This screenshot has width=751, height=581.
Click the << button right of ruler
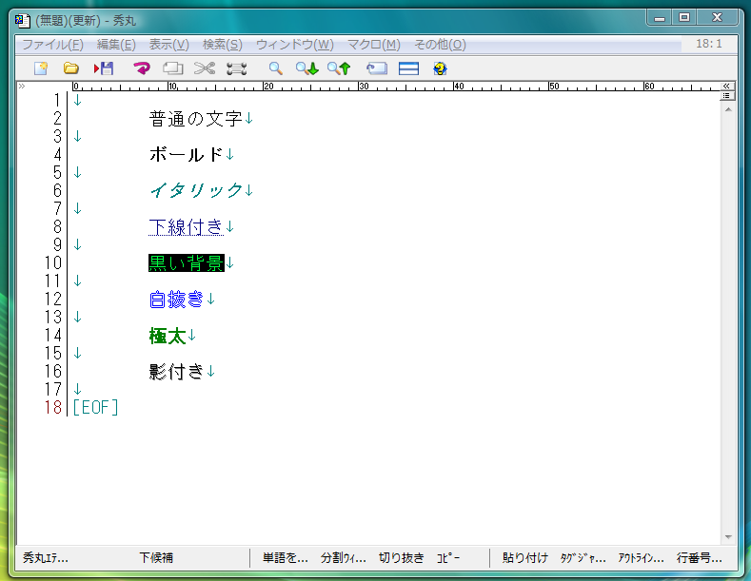[x=726, y=87]
